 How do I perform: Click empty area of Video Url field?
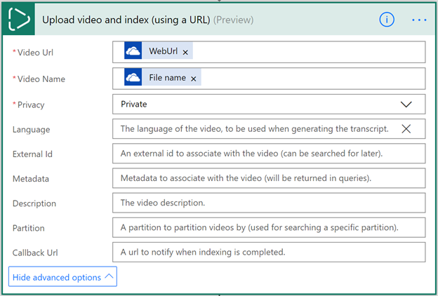coord(309,52)
